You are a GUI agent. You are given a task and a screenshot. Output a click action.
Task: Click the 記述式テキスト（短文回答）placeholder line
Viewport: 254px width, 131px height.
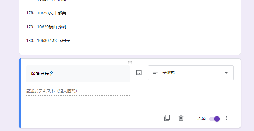coord(78,91)
